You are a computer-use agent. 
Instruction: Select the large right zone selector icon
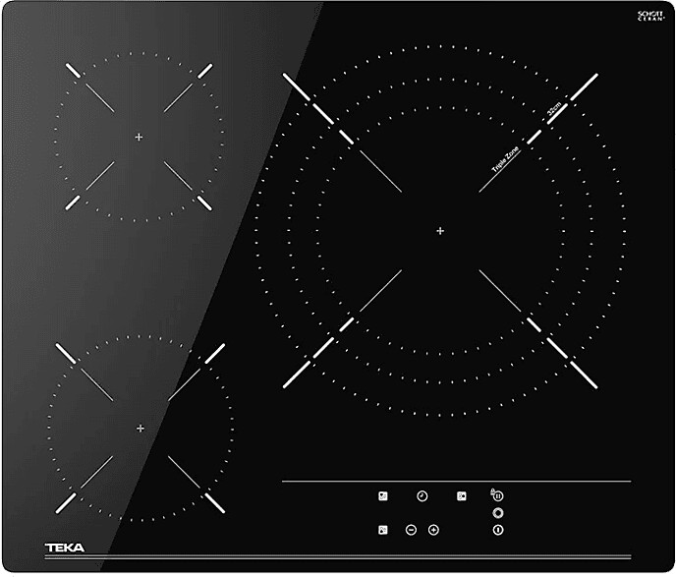point(461,496)
